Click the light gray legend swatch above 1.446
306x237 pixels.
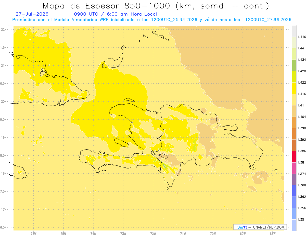point(294,31)
